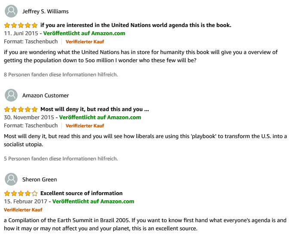Viewport: 293px width, 244px height.
Task: Open Jeffrey S. Williams' profile name link
Action: pos(45,11)
